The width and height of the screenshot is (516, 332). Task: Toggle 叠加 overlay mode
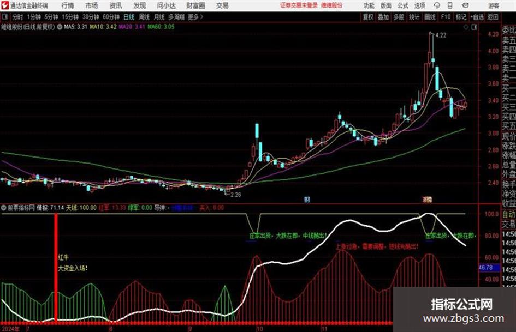383,17
